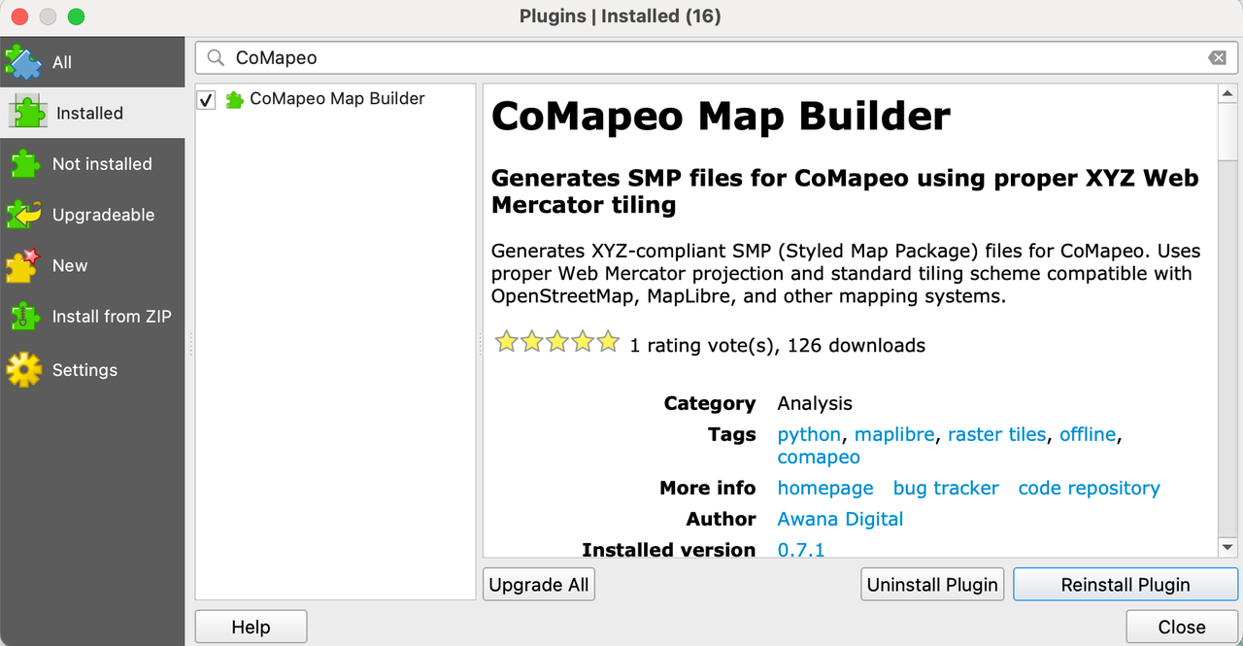Click the New plugins star icon
Screen dimensions: 1243x646
click(23, 265)
